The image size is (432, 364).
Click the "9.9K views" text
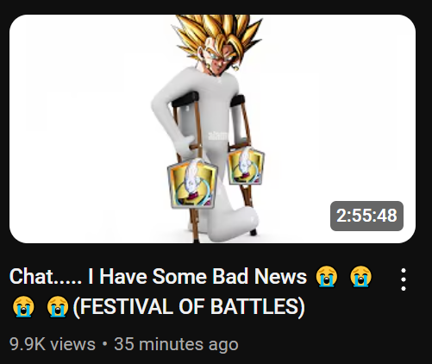pyautogui.click(x=53, y=344)
